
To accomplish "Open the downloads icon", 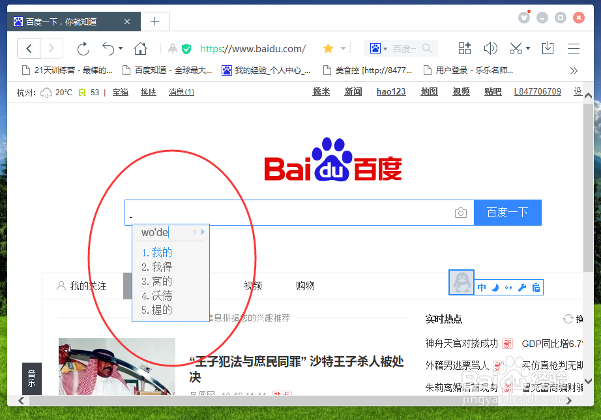I will [x=548, y=48].
